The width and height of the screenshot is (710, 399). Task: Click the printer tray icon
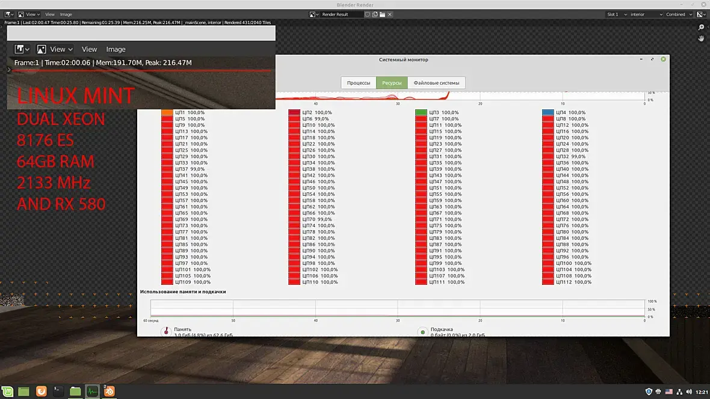[x=658, y=392]
